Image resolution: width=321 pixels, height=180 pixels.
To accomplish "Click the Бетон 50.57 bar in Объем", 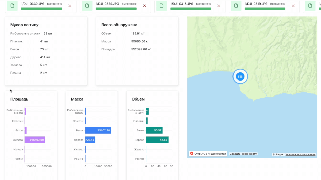I will (x=154, y=130).
